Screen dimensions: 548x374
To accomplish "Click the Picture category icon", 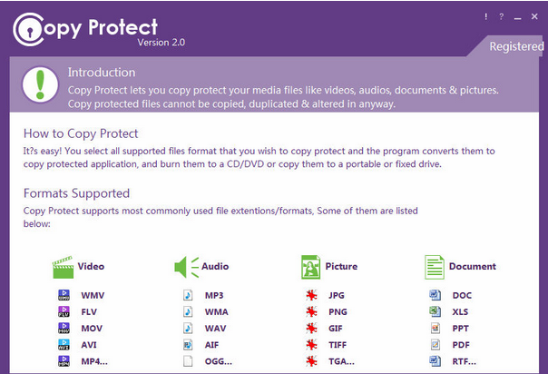I will click(x=311, y=267).
